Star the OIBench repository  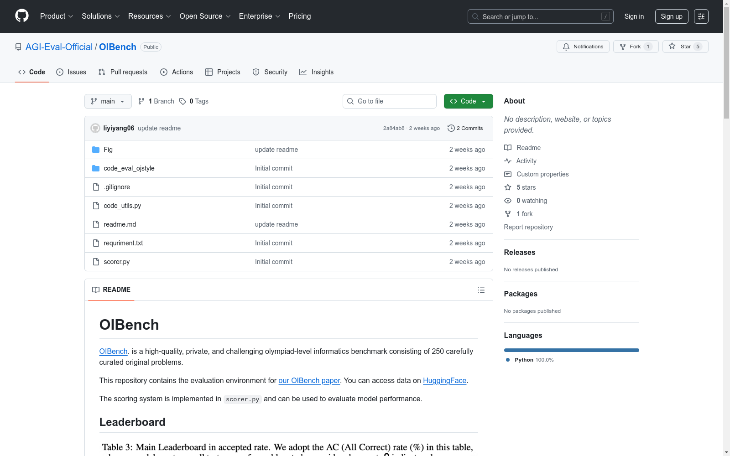685,47
